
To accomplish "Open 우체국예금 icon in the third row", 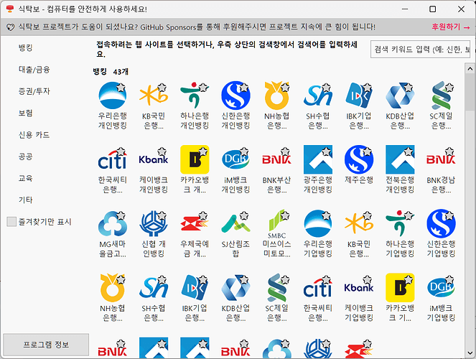I will pos(195,223).
